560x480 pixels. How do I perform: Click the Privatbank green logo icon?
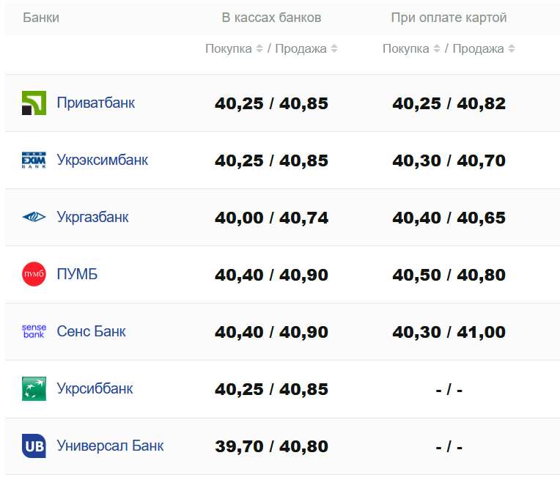pyautogui.click(x=34, y=103)
